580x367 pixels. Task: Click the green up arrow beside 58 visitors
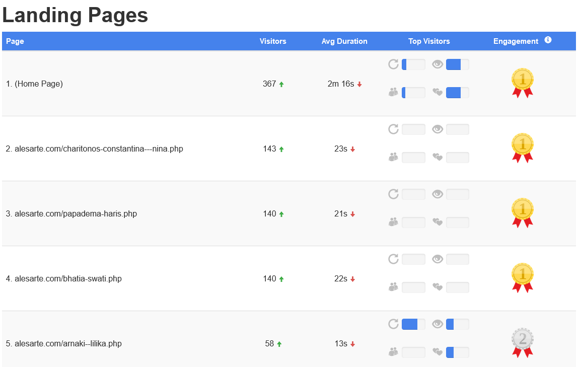[279, 344]
